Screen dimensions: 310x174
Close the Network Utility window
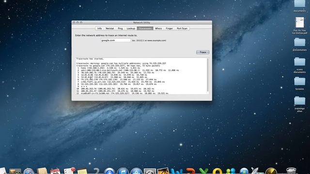pos(74,23)
